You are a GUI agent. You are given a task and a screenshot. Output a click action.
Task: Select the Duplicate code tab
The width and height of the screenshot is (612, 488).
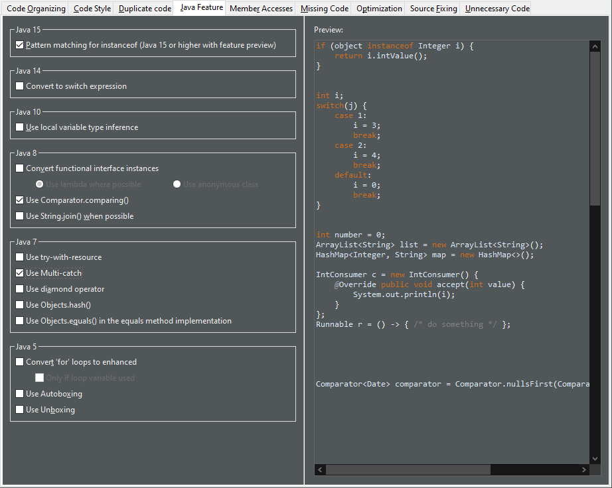pos(145,9)
